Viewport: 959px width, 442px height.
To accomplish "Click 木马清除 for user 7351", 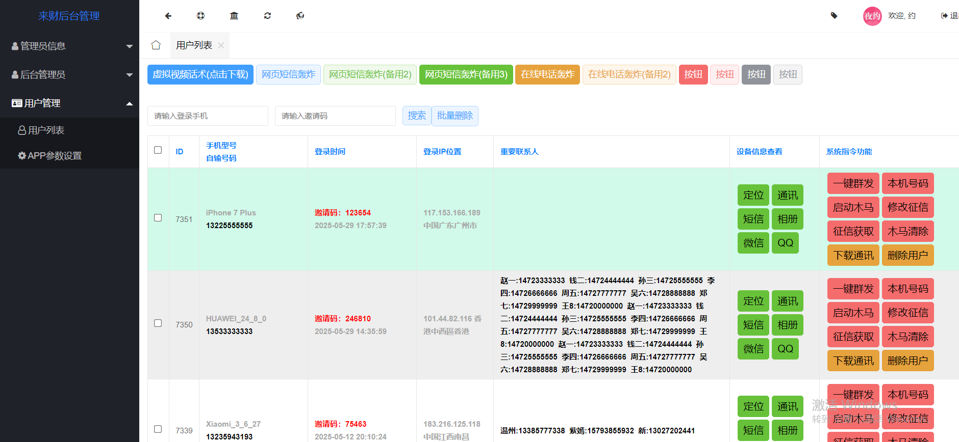I will 908,231.
